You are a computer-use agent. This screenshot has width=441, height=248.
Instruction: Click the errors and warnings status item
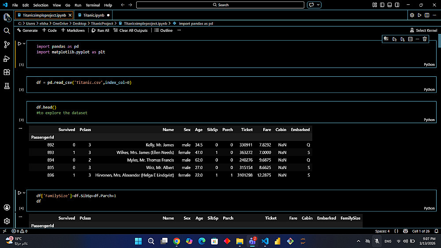[19, 231]
